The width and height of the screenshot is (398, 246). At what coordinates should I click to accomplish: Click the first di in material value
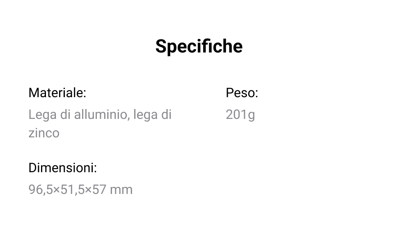[x=65, y=114]
